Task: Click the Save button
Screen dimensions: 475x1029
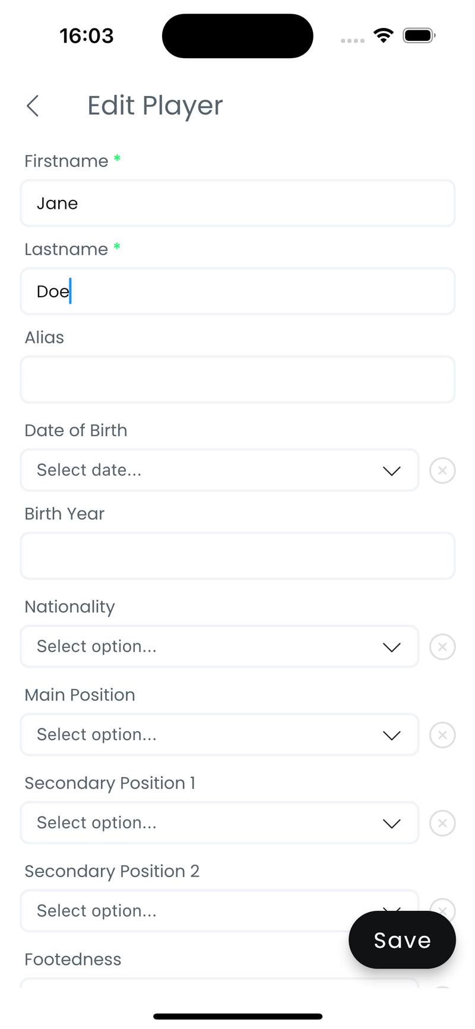Action: [402, 940]
